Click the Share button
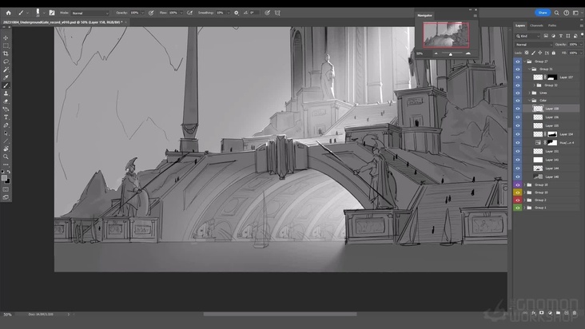 [543, 13]
